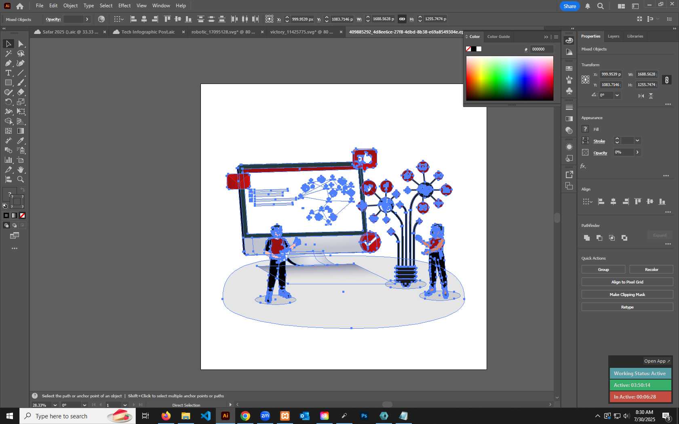Expand the Opacity slider arrow in Properties

(637, 152)
